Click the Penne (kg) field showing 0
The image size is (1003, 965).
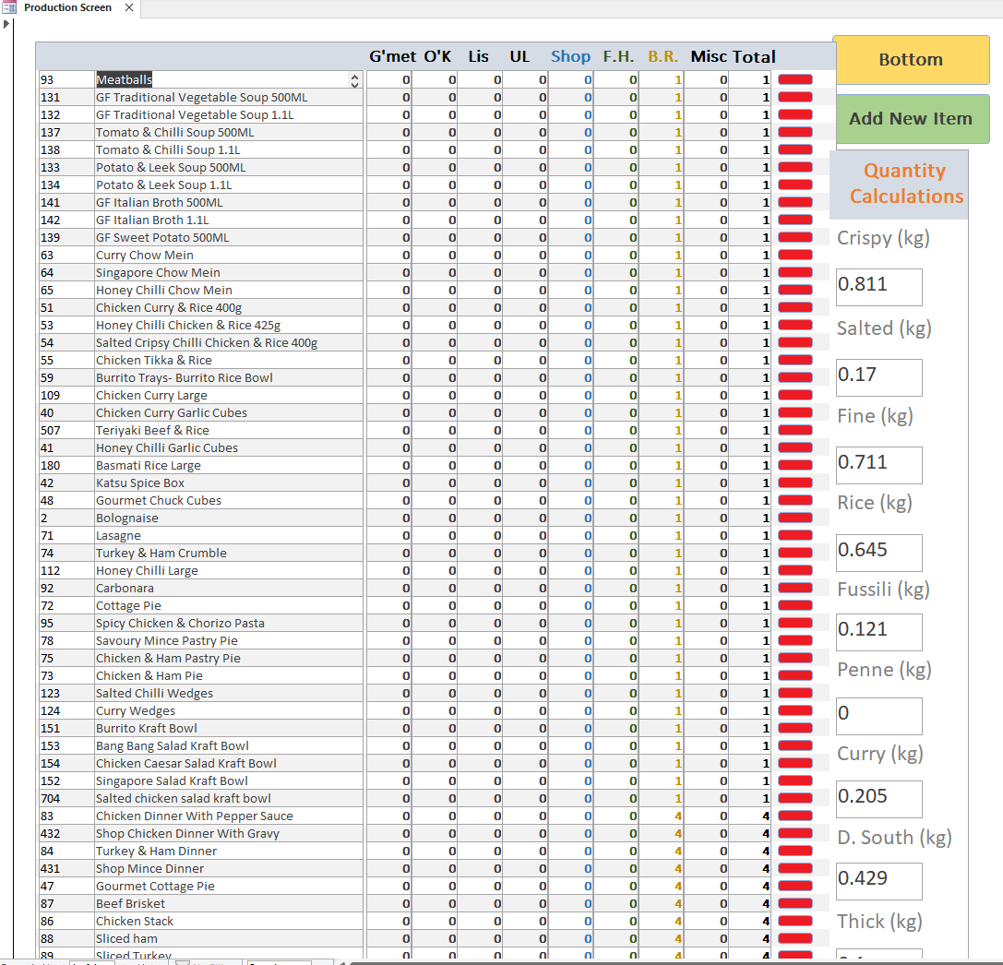pyautogui.click(x=879, y=716)
